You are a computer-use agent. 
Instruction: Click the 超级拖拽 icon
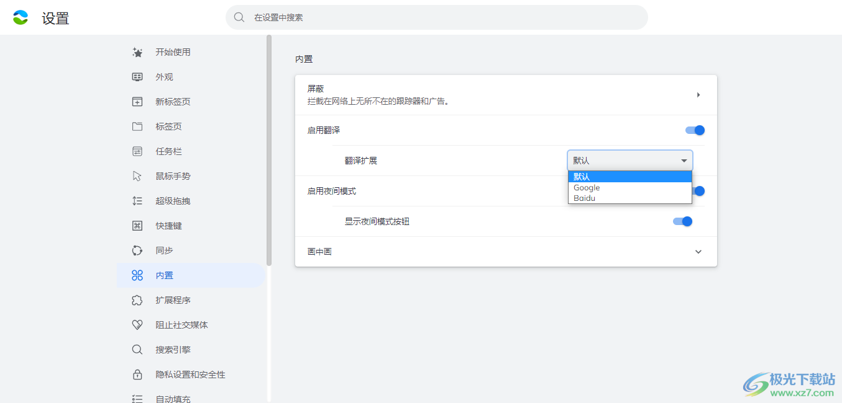point(137,201)
